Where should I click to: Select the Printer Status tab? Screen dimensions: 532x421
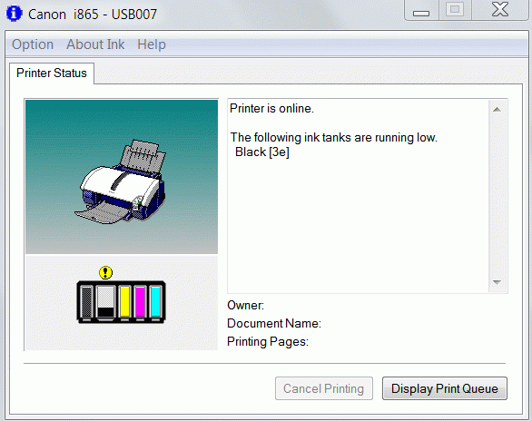coord(52,73)
